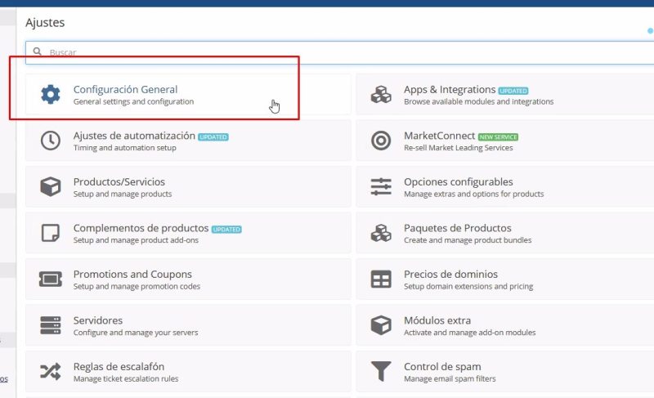
Task: Click the cubes icon for Apps & Integrations
Action: tap(381, 95)
